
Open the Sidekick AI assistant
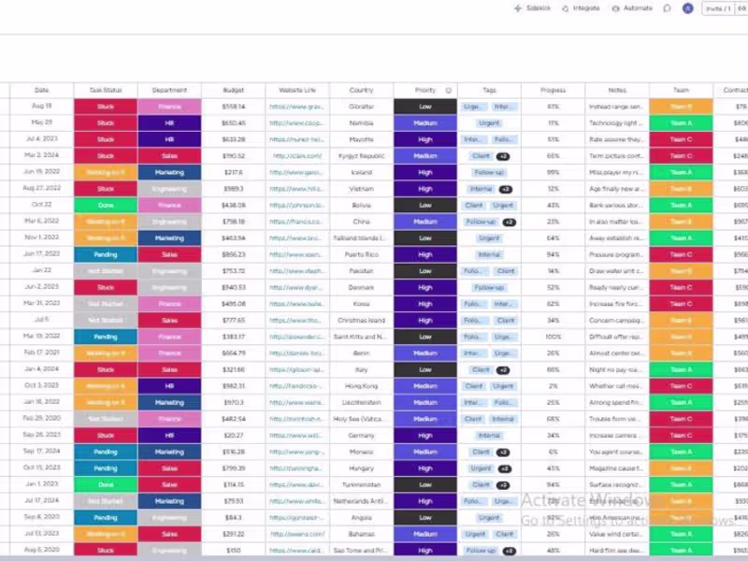coord(532,8)
